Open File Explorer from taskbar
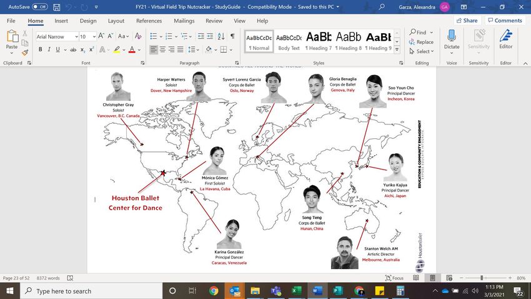The height and width of the screenshot is (299, 531). (255, 291)
